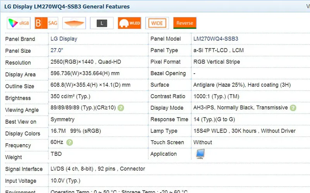This screenshot has width=310, height=193.
Task: Click the B SAG feature icon
Action: coord(46,23)
